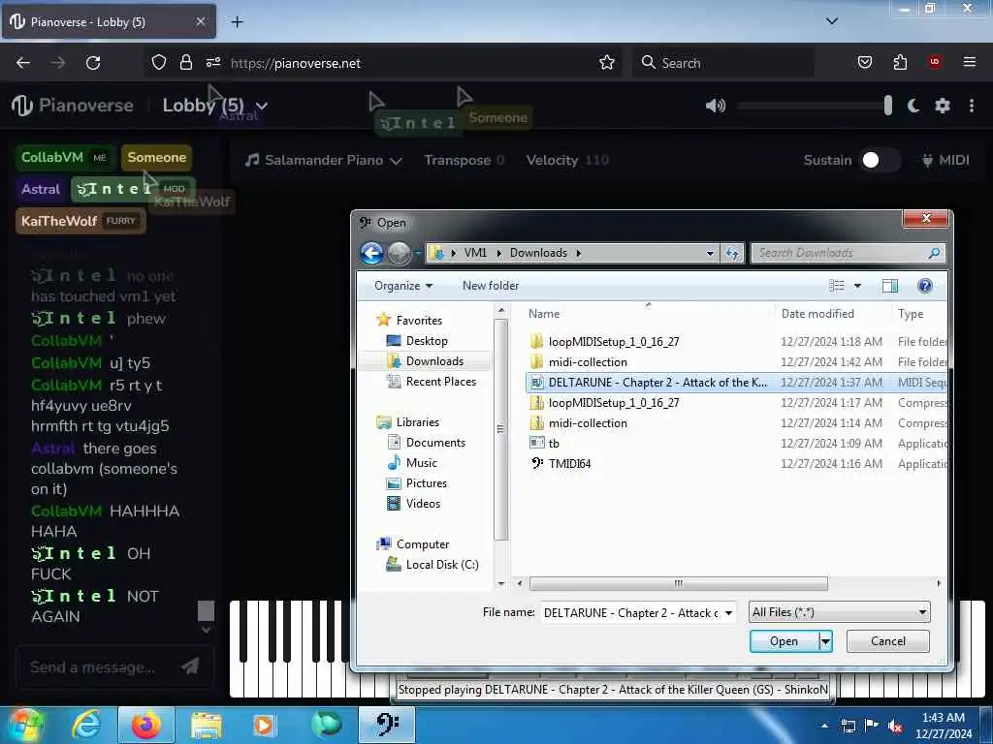The width and height of the screenshot is (993, 744).
Task: Show the preview pane in Open dialog
Action: point(890,286)
